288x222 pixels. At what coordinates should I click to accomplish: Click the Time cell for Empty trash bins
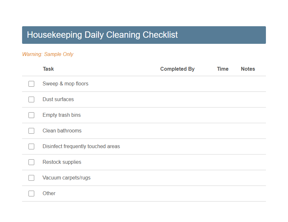[223, 115]
